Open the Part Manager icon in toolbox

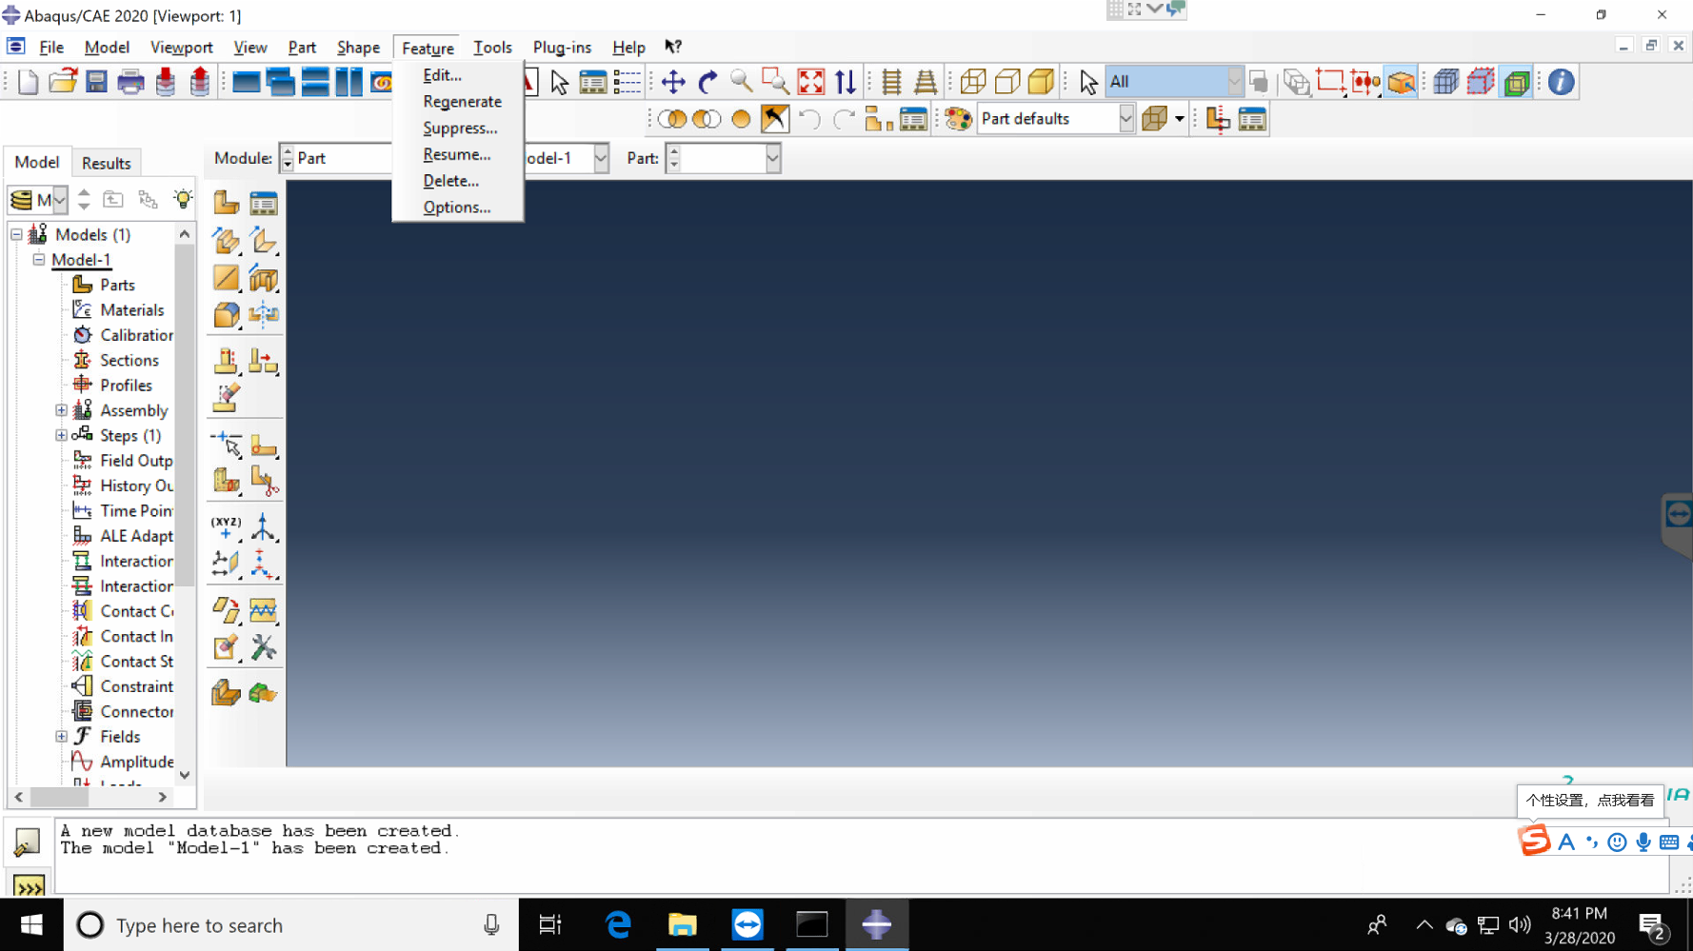click(263, 202)
